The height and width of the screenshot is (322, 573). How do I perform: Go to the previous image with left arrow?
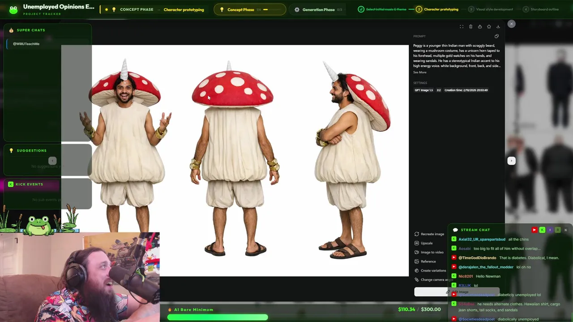(52, 161)
